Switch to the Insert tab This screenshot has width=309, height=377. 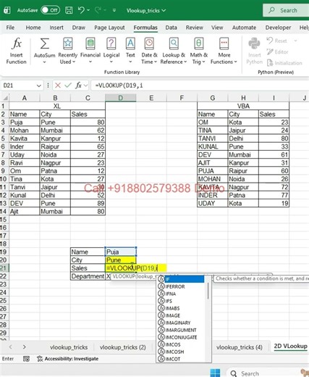tap(56, 28)
